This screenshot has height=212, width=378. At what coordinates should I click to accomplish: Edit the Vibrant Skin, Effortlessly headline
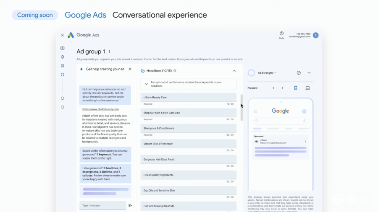click(x=189, y=144)
